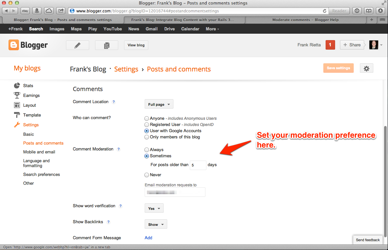Image resolution: width=388 pixels, height=250 pixels.
Task: Open help for Show word verification
Action: click(121, 206)
